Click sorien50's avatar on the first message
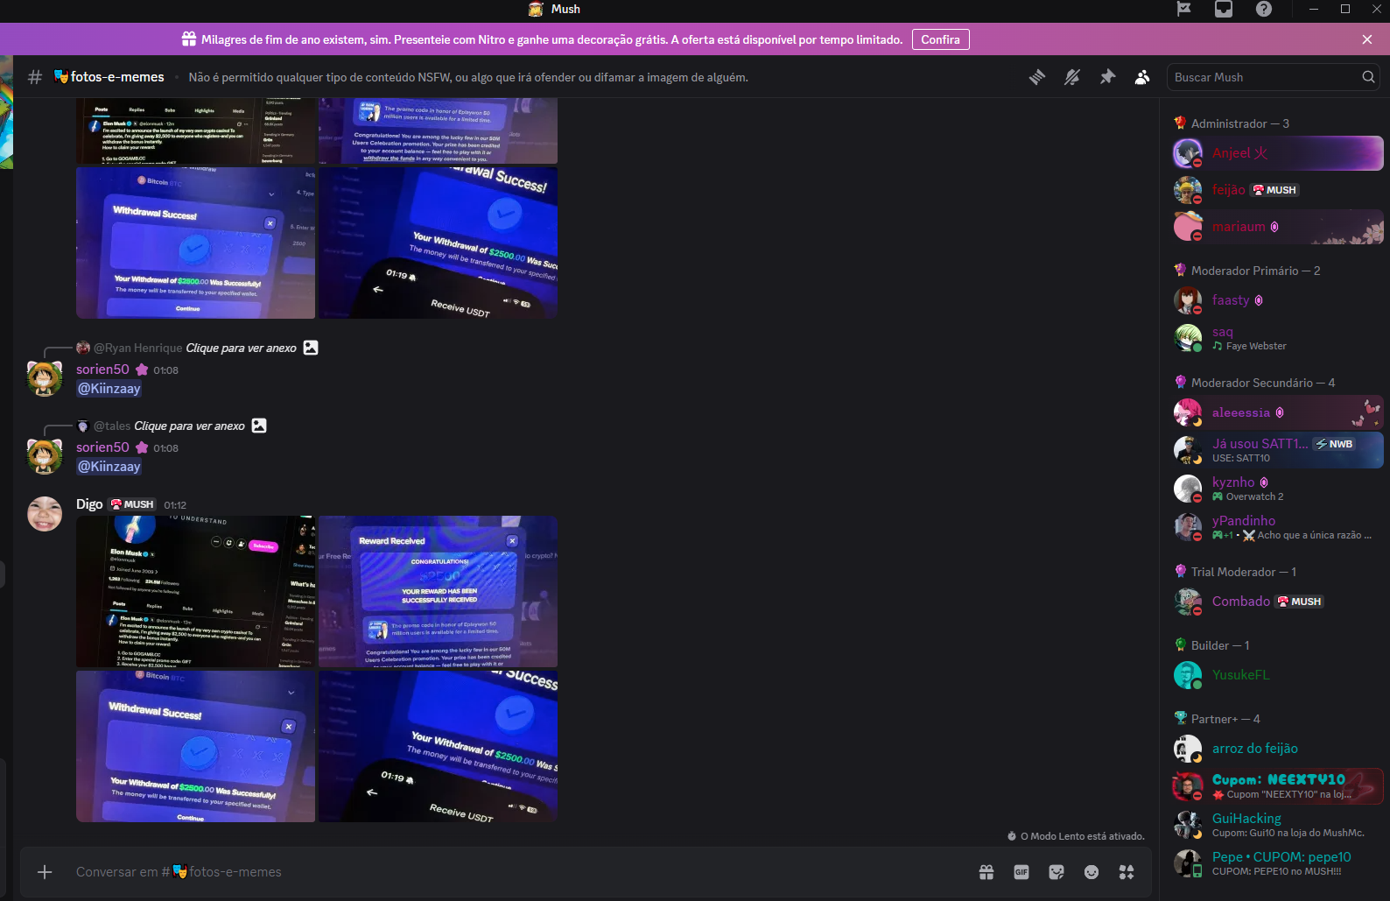 coord(45,378)
